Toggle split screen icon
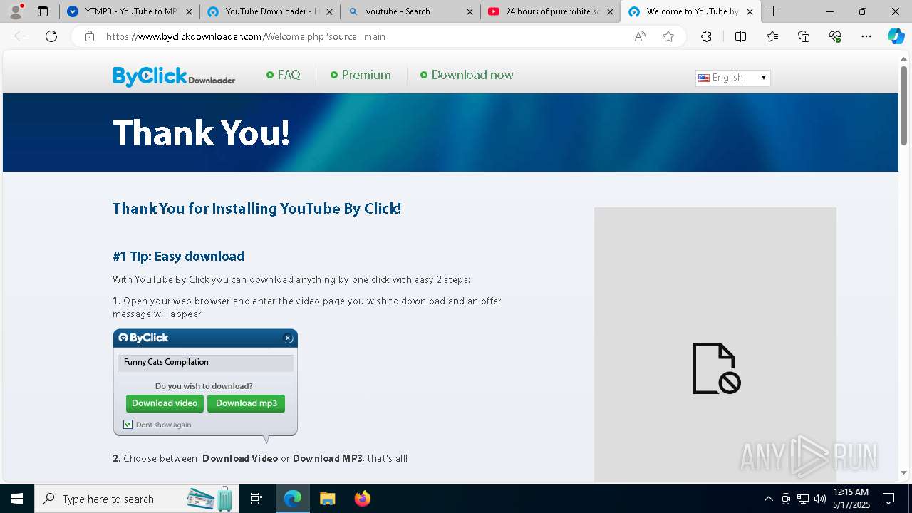The image size is (912, 513). (x=740, y=36)
